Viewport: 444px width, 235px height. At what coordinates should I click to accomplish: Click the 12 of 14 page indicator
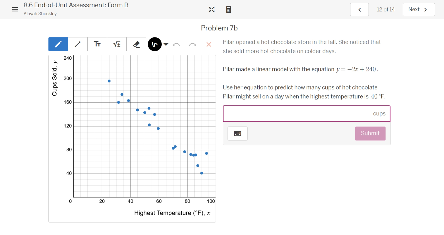(x=385, y=9)
